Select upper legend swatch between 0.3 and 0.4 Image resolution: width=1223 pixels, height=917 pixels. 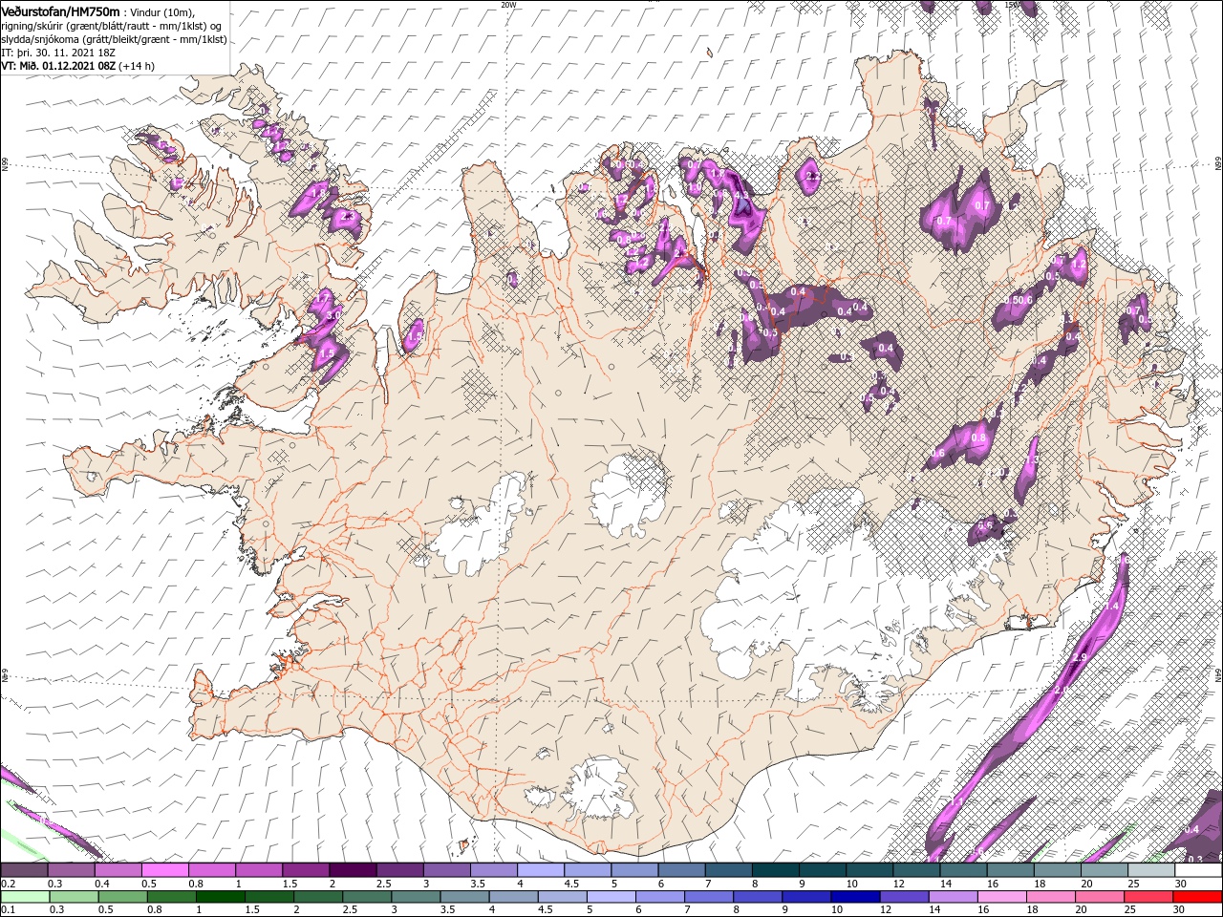(71, 870)
